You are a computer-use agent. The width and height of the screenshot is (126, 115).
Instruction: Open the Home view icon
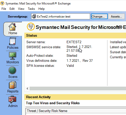[x=12, y=27]
